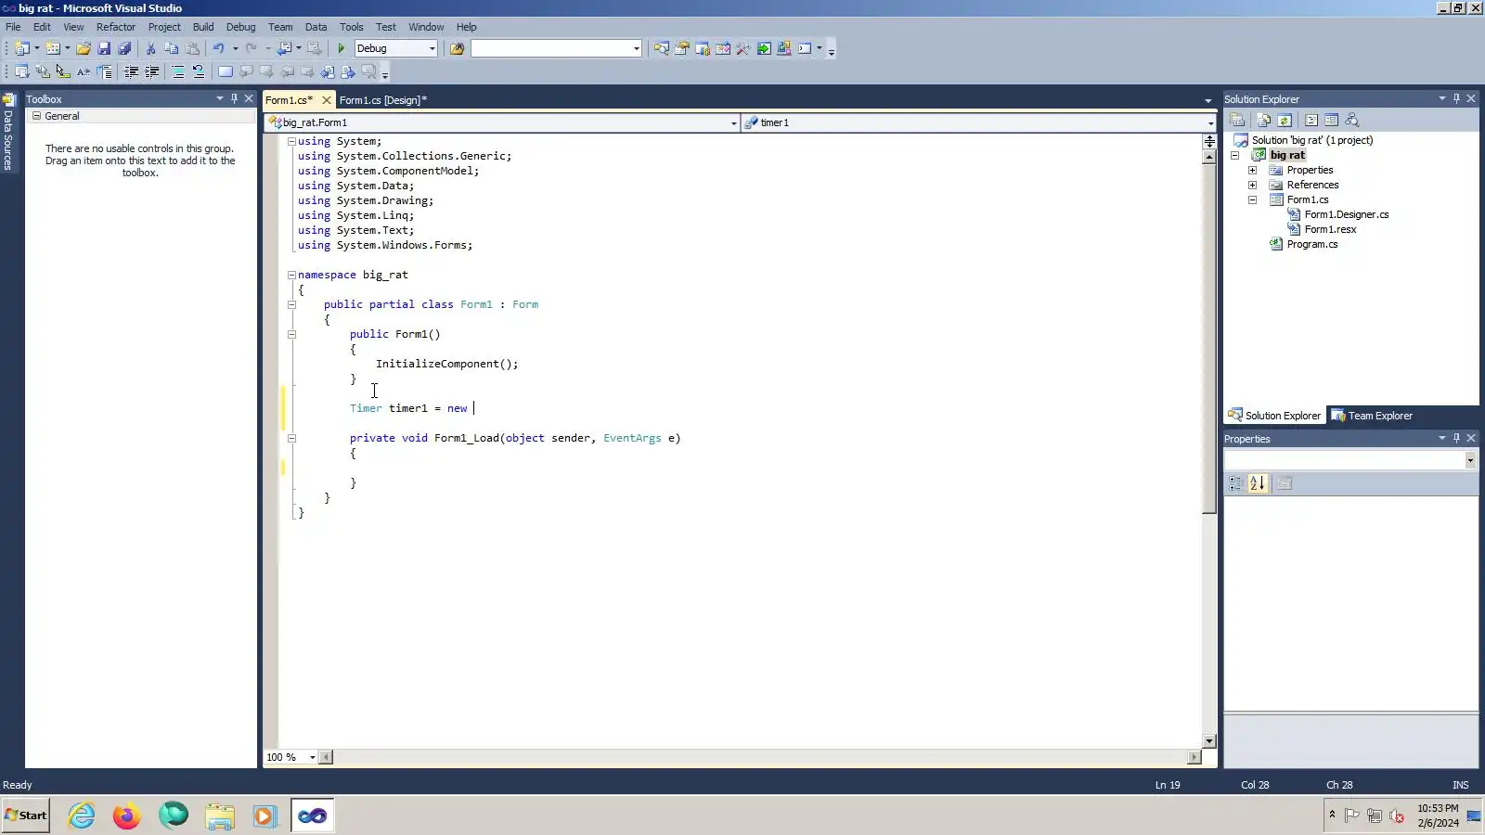
Task: Click the Find combo box text field
Action: point(551,48)
